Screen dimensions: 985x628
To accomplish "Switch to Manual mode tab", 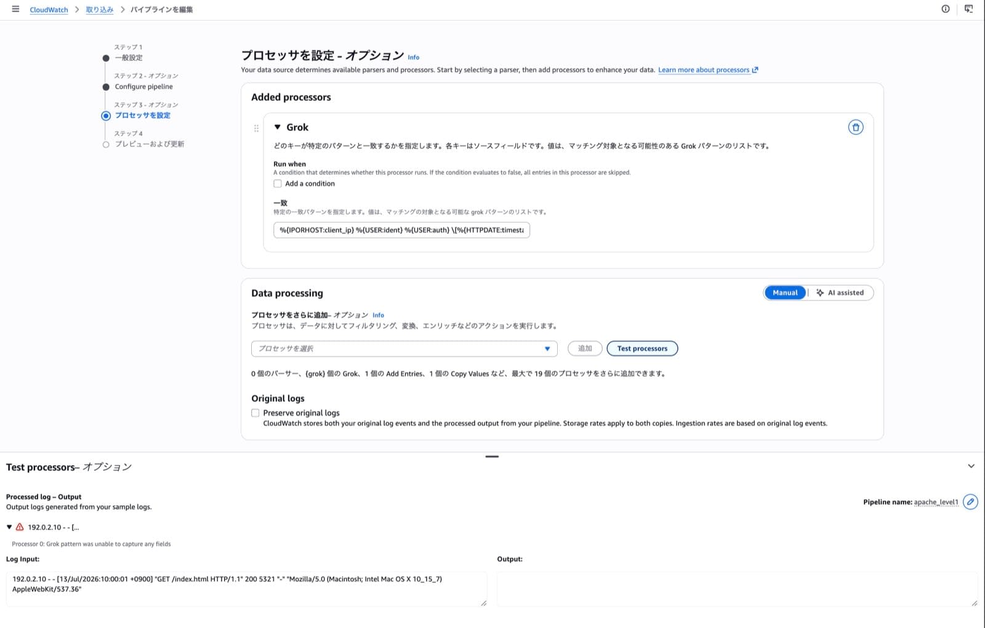I will pyautogui.click(x=785, y=293).
